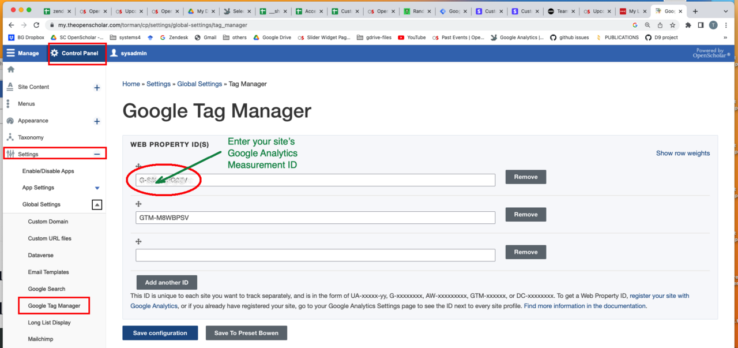Screen dimensions: 738x348
Task: Bookmark this page with the star icon
Action: click(672, 25)
